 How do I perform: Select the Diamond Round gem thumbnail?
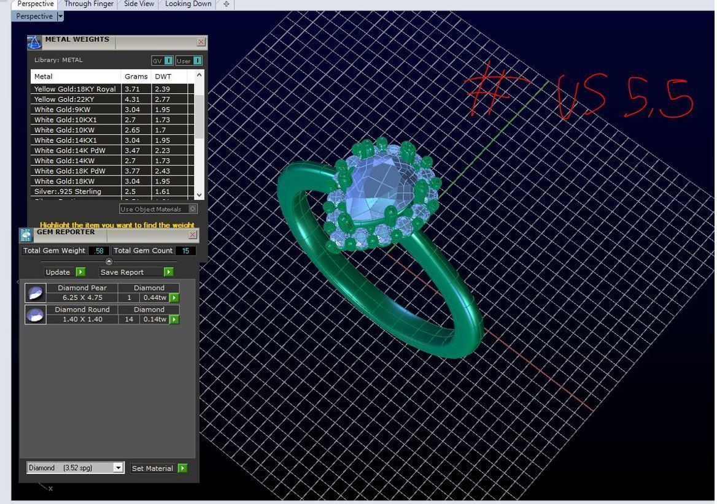[x=35, y=315]
